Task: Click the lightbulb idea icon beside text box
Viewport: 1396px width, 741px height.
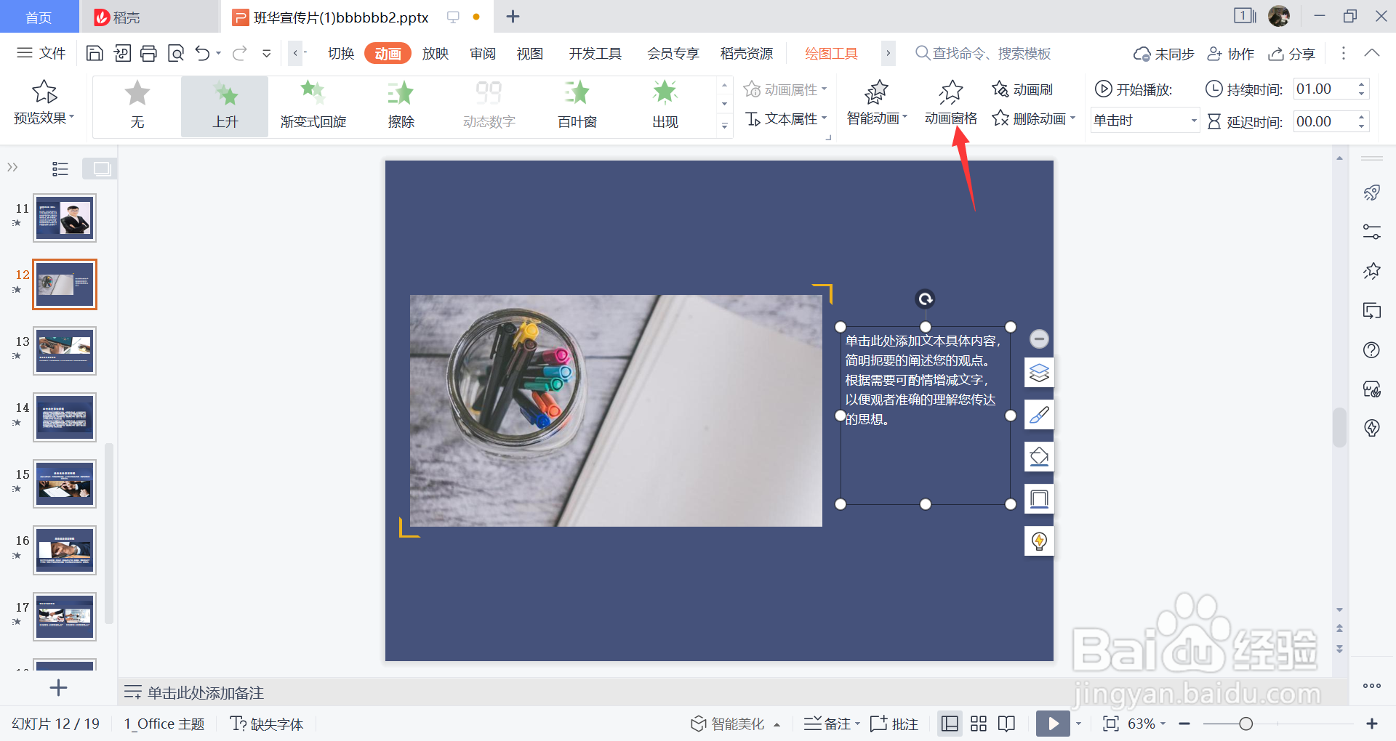Action: (1039, 541)
